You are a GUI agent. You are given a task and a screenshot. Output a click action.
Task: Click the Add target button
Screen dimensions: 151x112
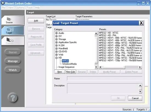pyautogui.click(x=36, y=21)
